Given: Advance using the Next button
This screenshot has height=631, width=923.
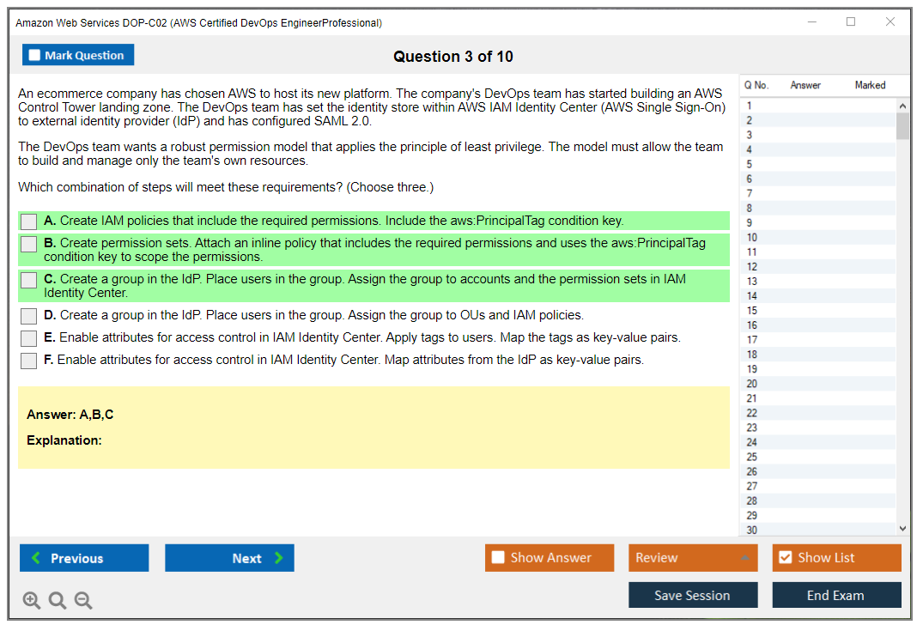Looking at the screenshot, I should tap(229, 558).
